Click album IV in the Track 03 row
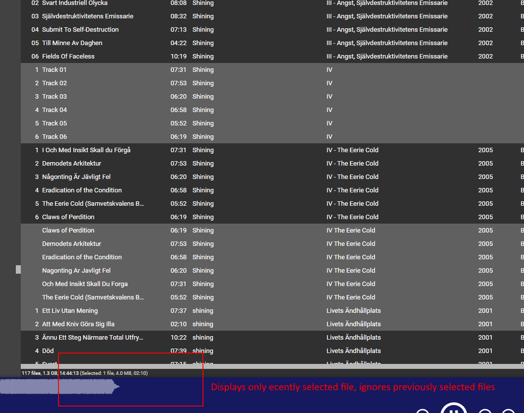 [x=329, y=97]
